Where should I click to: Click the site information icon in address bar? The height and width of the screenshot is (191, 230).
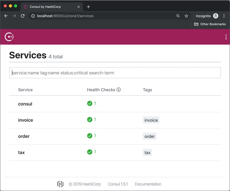pos(33,16)
